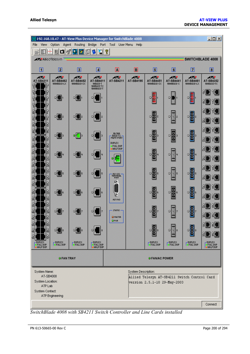Viewport: 250px width, 354px height.
Task: Select controller slot A label
Action: pyautogui.click(x=117, y=70)
